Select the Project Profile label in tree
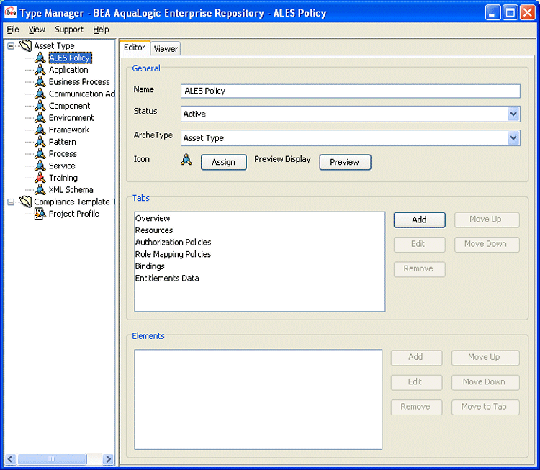540x470 pixels. (74, 214)
